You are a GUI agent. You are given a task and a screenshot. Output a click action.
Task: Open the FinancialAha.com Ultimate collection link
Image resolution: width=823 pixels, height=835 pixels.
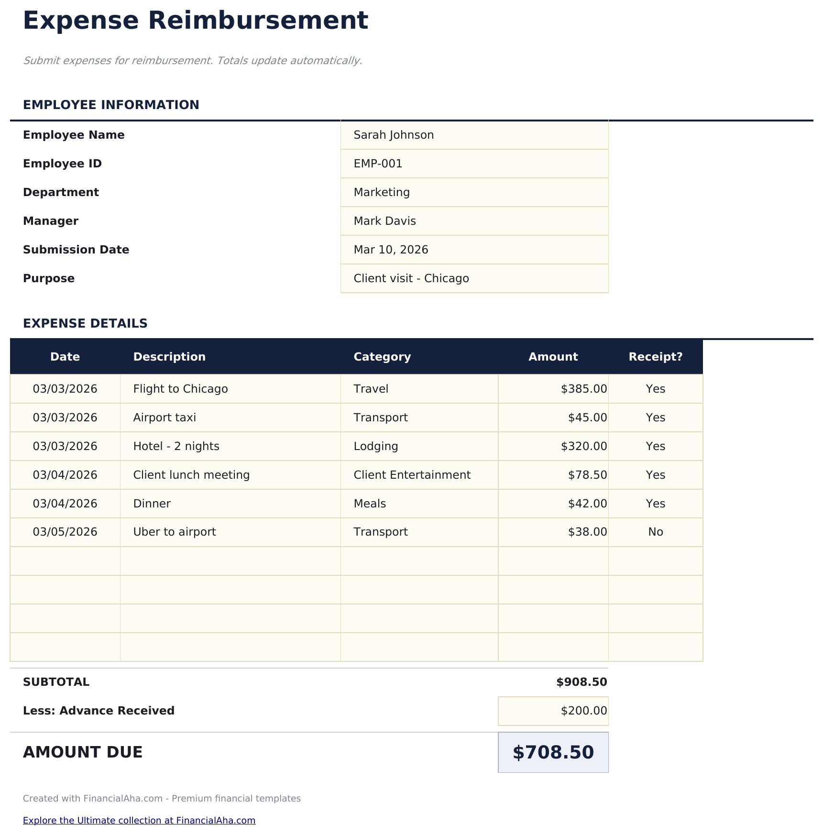point(139,820)
